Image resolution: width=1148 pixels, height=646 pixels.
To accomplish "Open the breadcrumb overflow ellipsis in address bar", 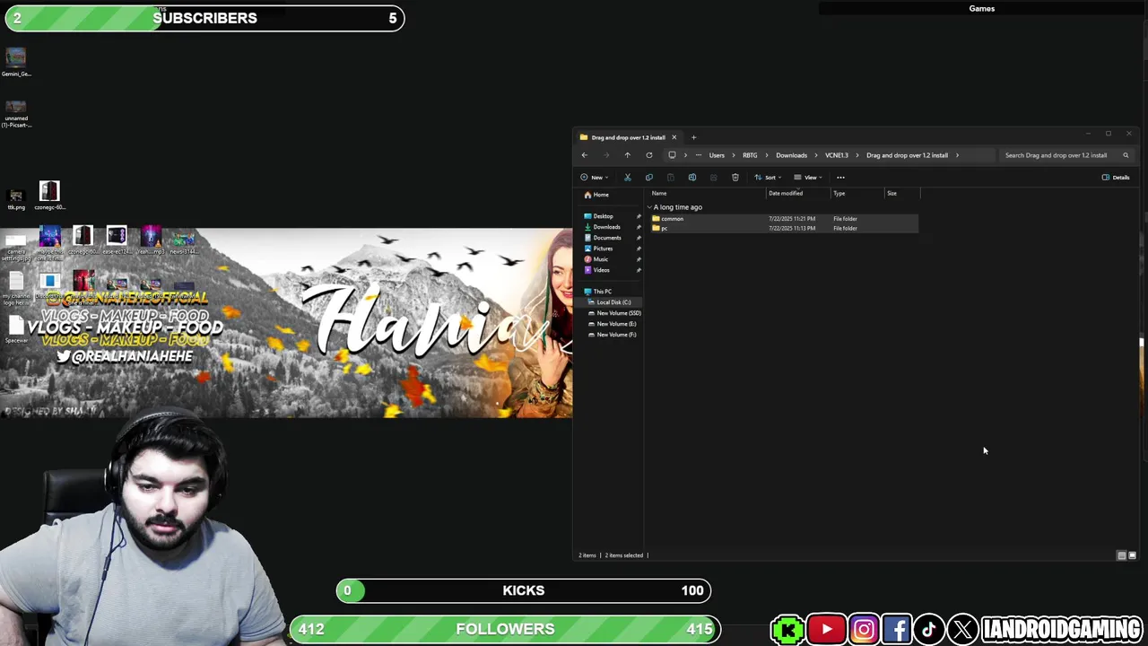I will (699, 155).
